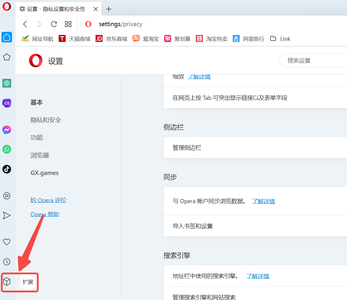347x300 pixels.
Task: Open the Speed Dial grid button
Action: click(68, 24)
